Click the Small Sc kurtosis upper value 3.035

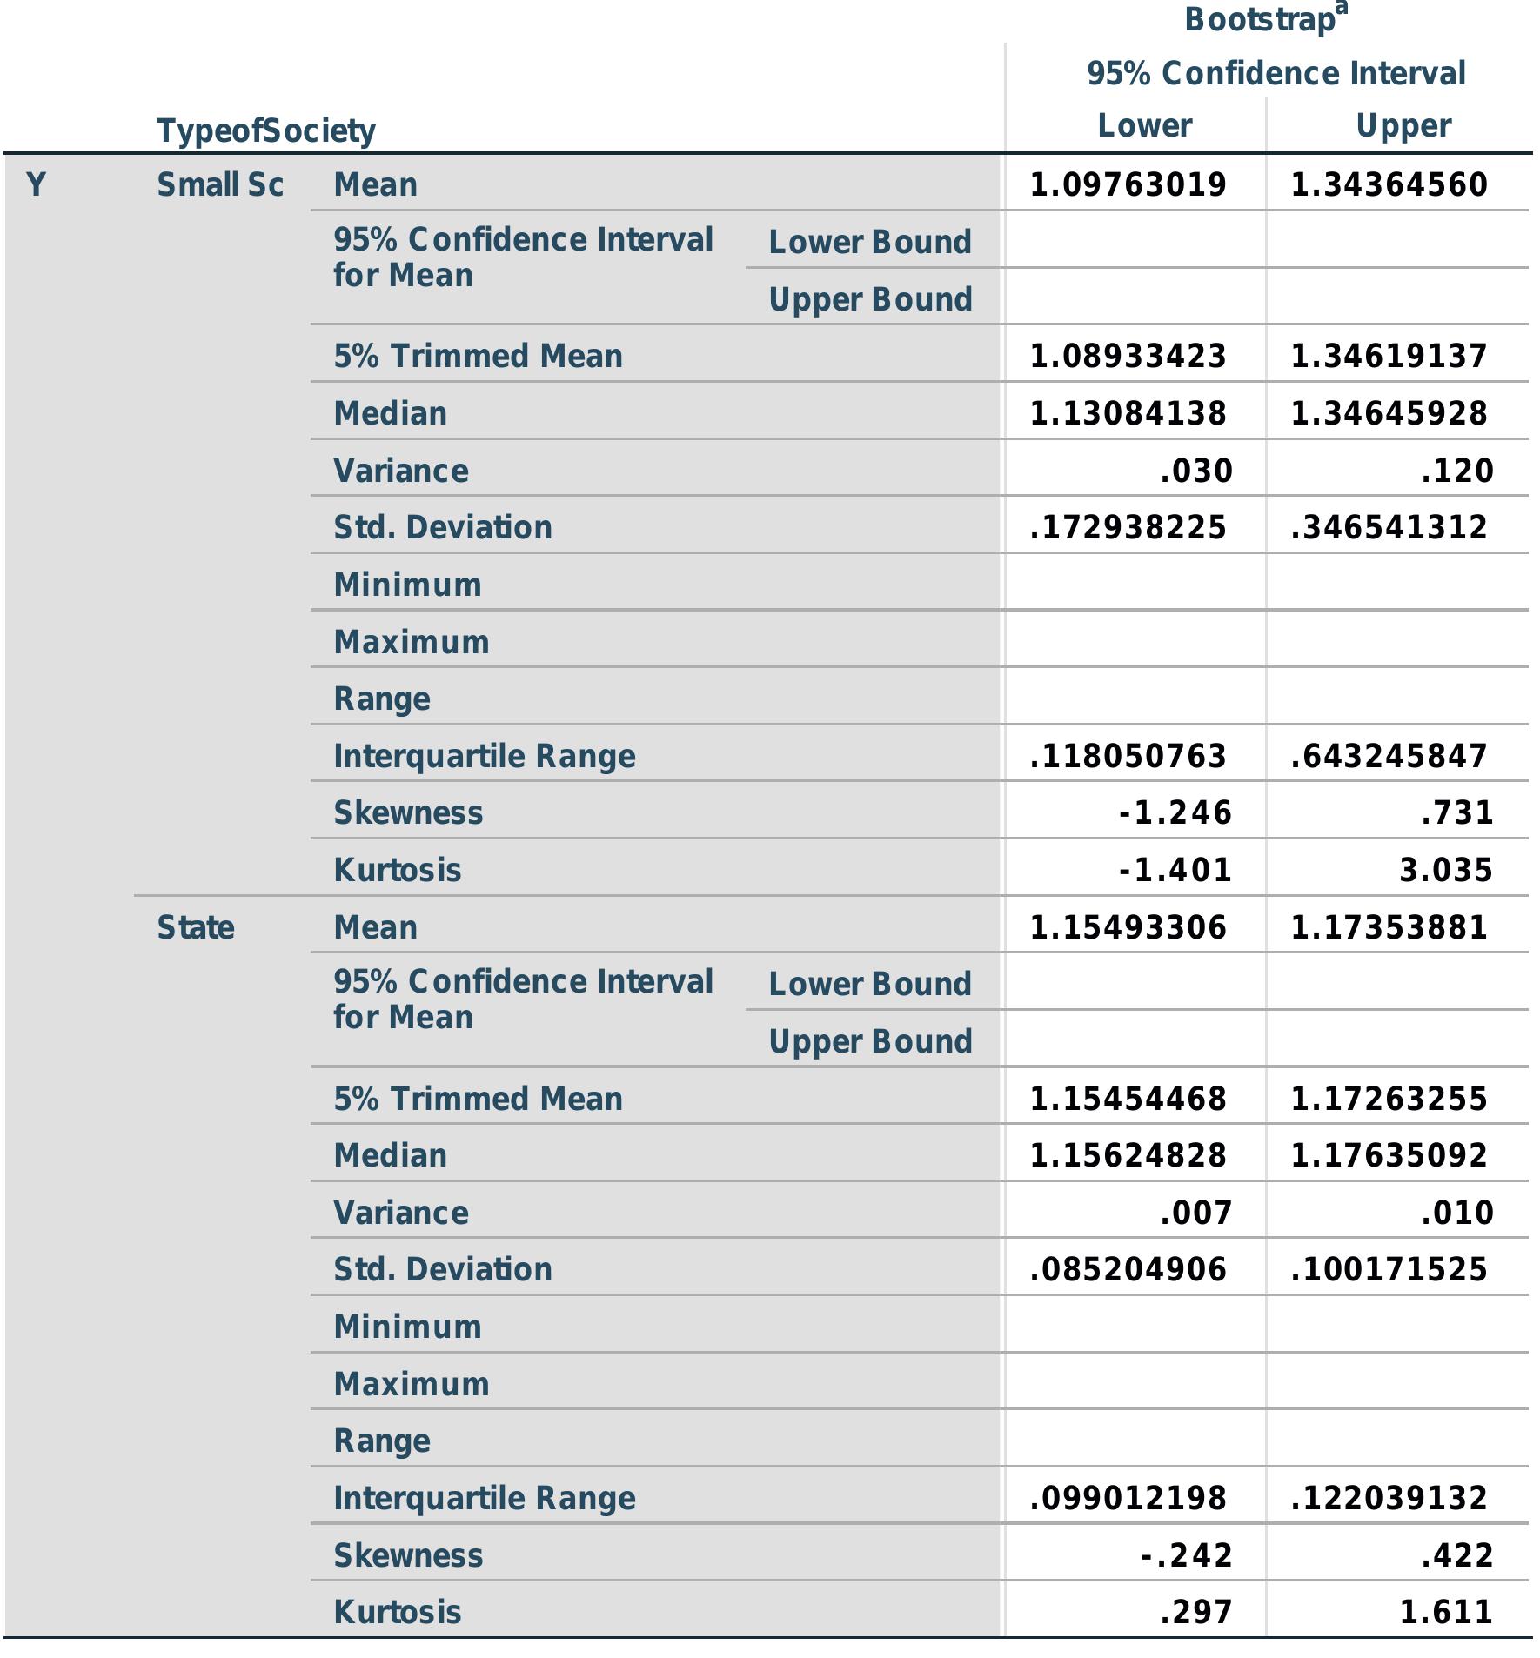tap(1445, 870)
